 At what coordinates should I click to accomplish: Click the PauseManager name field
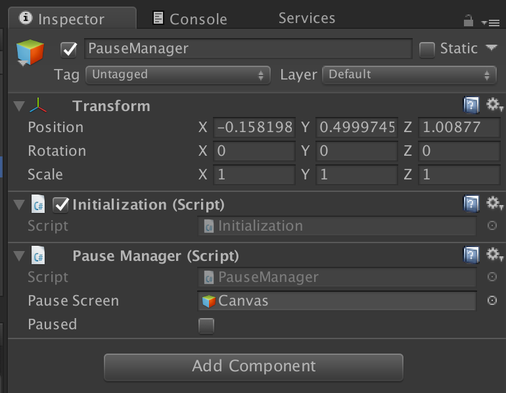[248, 49]
